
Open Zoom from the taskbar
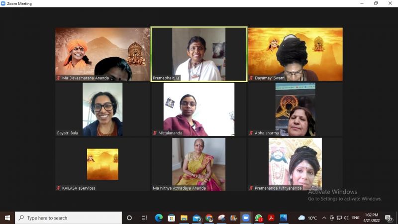(246, 218)
